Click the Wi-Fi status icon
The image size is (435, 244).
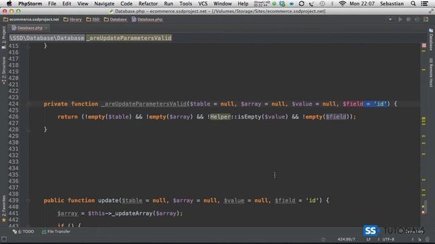point(343,3)
